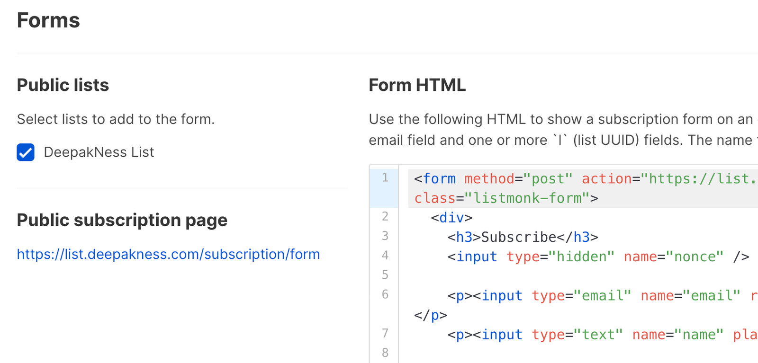Click the name="nonce" attribute in the hidden input
The image size is (758, 363).
click(x=673, y=257)
